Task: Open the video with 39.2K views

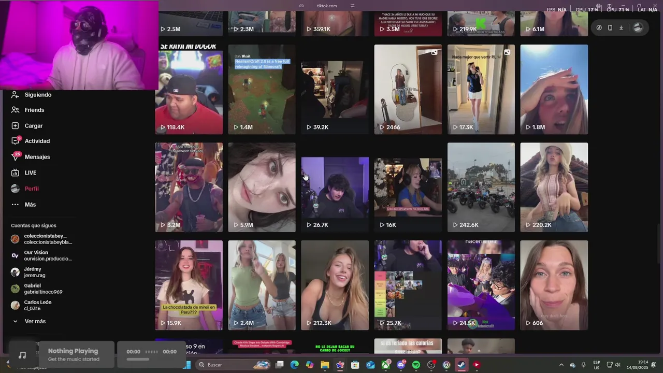Action: click(x=335, y=90)
